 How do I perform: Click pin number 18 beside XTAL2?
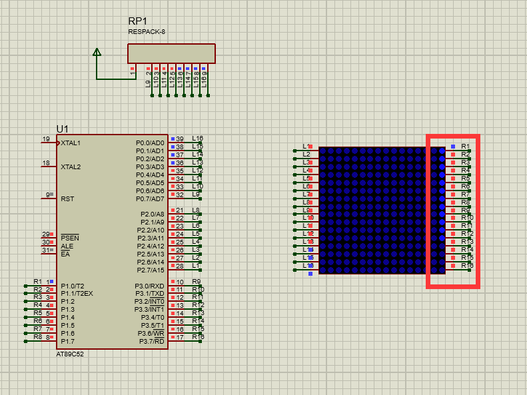(x=46, y=163)
